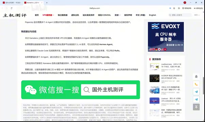This screenshot has width=205, height=122.
Task: Open the 域名/CDN/SSL menu item
Action: point(104,15)
